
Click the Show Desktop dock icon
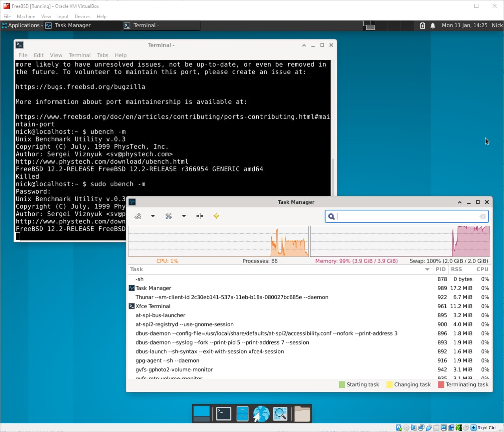coord(202,414)
